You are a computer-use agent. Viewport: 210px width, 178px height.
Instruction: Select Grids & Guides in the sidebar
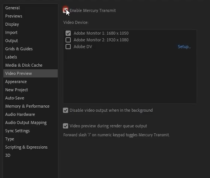click(31, 49)
